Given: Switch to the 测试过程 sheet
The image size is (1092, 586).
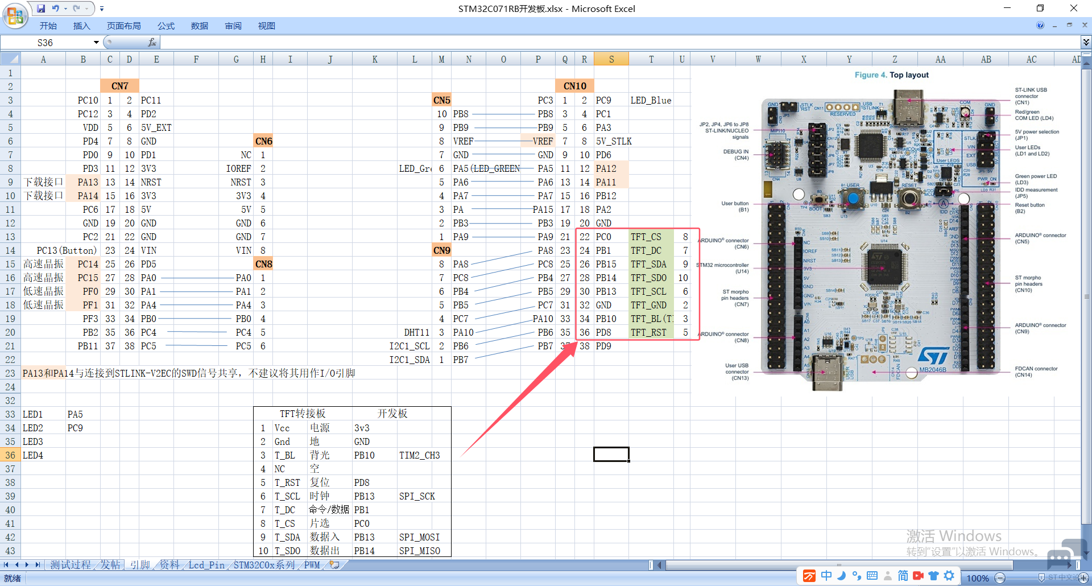Looking at the screenshot, I should pos(70,564).
